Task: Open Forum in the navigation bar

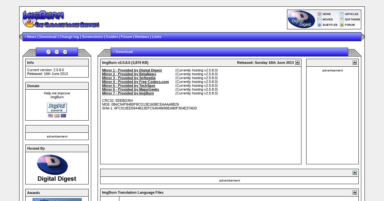Action: tap(126, 37)
